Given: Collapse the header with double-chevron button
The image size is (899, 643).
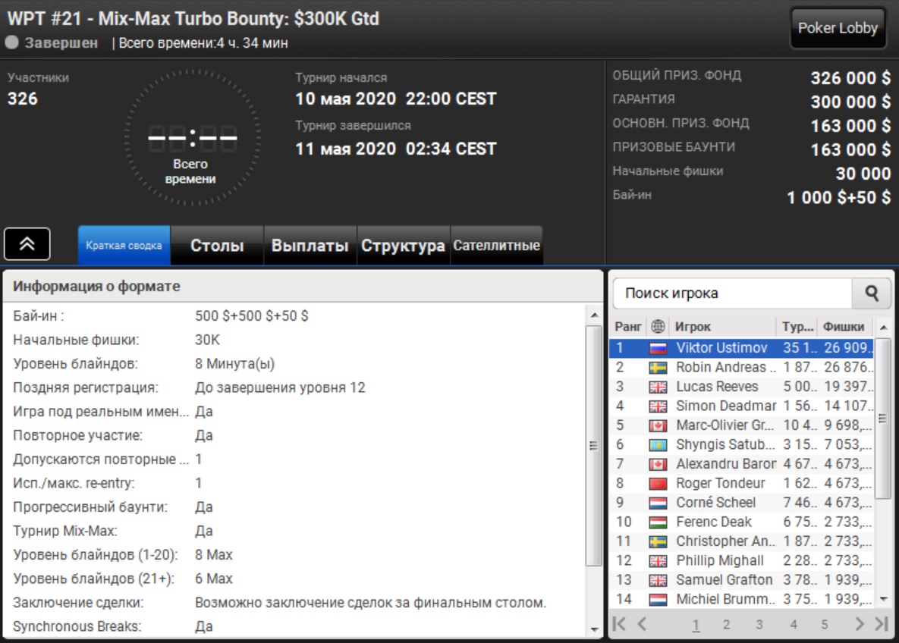Looking at the screenshot, I should click(27, 243).
